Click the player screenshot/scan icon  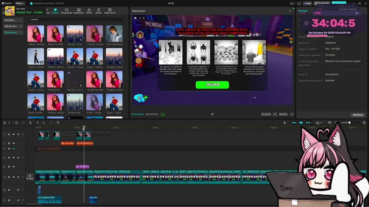click(x=275, y=114)
